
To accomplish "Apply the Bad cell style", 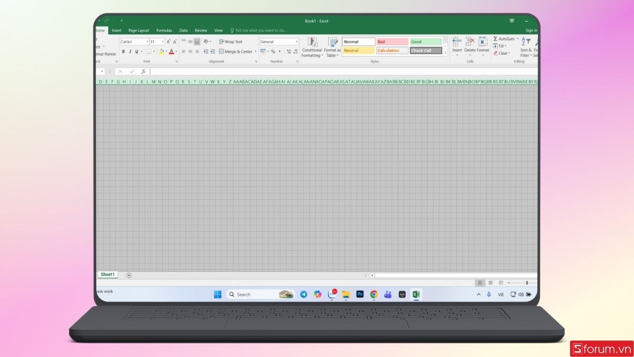I will 392,42.
